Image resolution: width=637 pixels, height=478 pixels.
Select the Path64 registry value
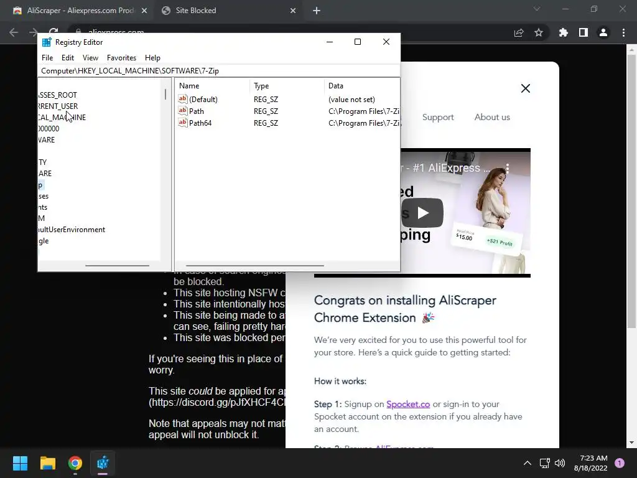[x=200, y=123]
